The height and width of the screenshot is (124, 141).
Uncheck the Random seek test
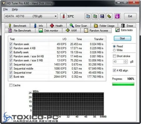[x=11, y=44]
